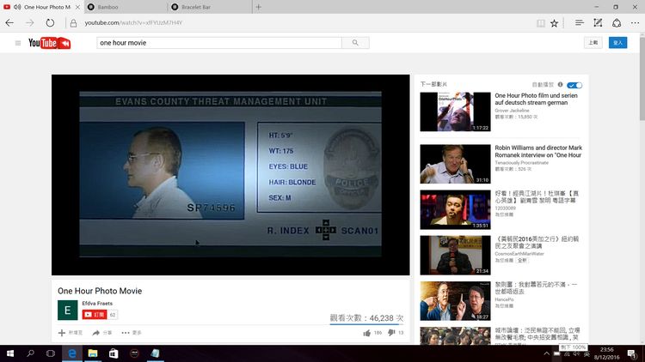The width and height of the screenshot is (645, 362).
Task: Go back to previous page
Action: (9, 23)
